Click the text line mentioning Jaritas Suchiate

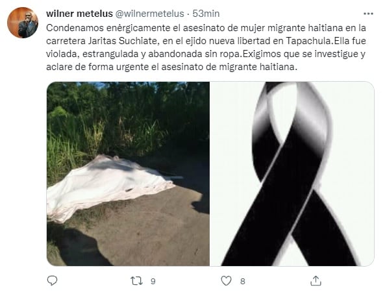206,41
